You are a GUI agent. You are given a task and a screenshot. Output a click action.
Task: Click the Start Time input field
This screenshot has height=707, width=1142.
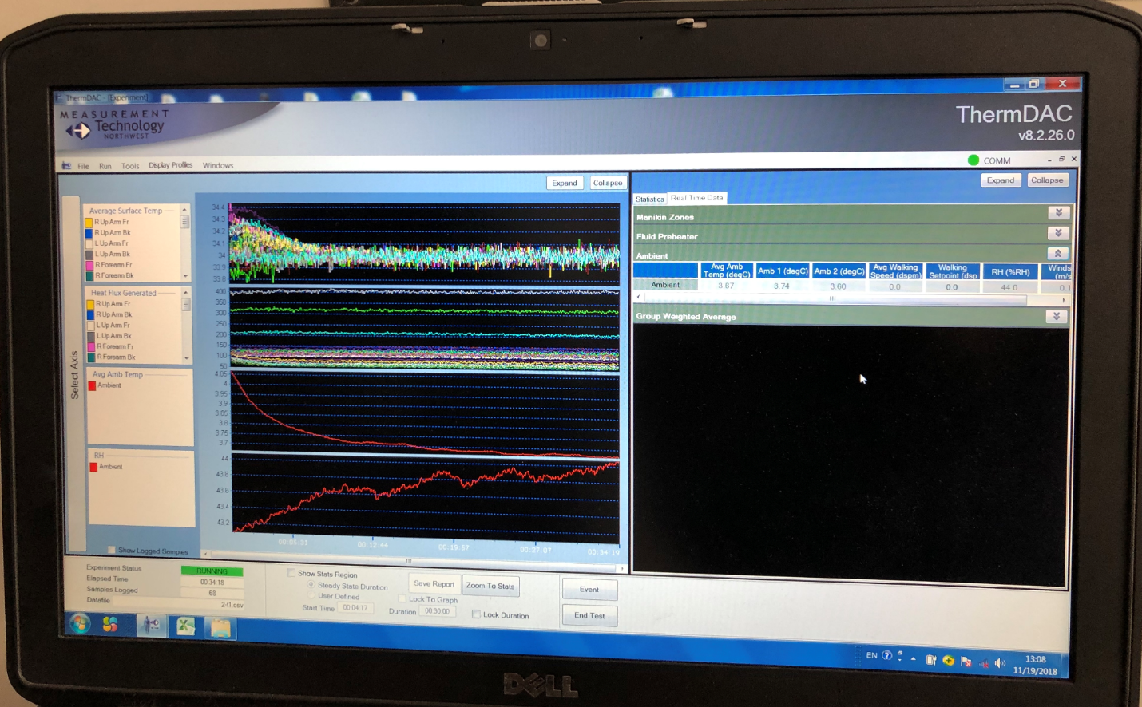point(355,608)
